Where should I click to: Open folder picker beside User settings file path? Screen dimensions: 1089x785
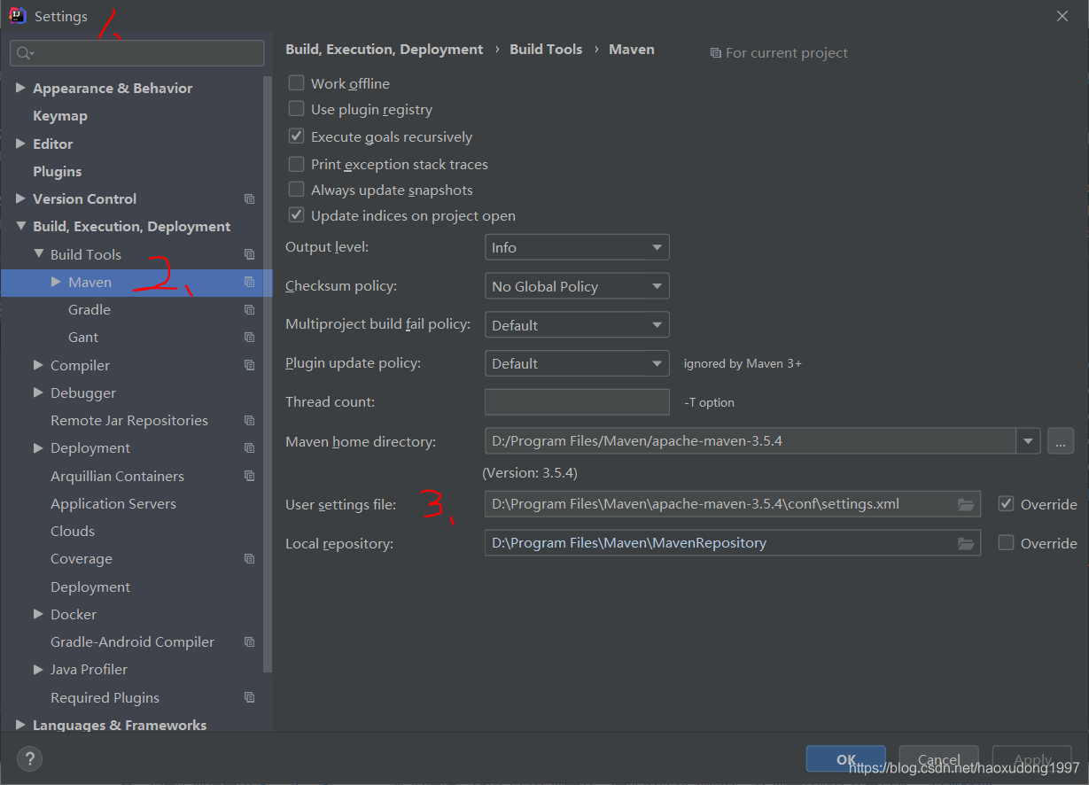pos(965,503)
